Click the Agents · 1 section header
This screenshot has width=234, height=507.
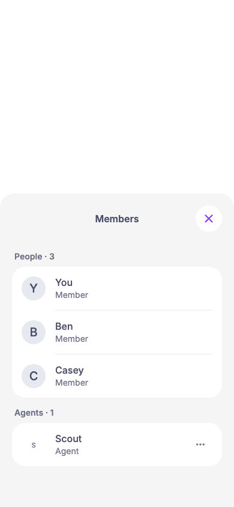click(x=34, y=413)
